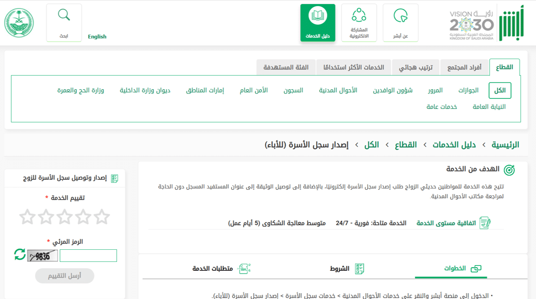Click the Vision 2030 logo

tap(472, 25)
